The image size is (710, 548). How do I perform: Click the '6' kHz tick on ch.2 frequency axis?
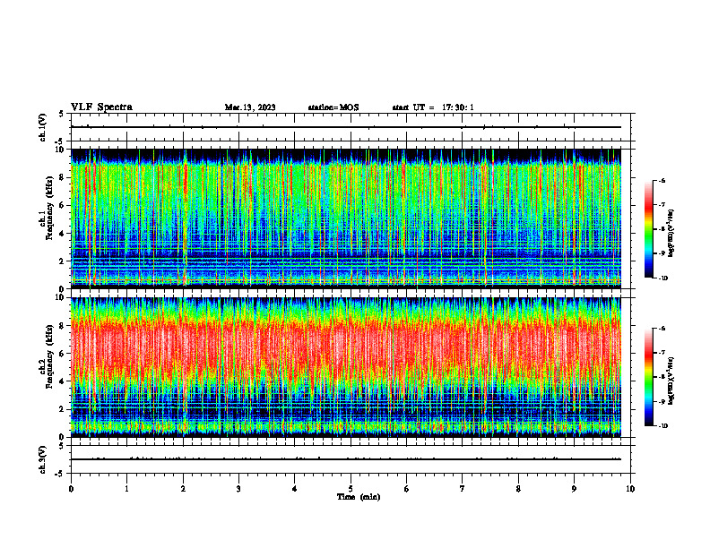coord(62,354)
